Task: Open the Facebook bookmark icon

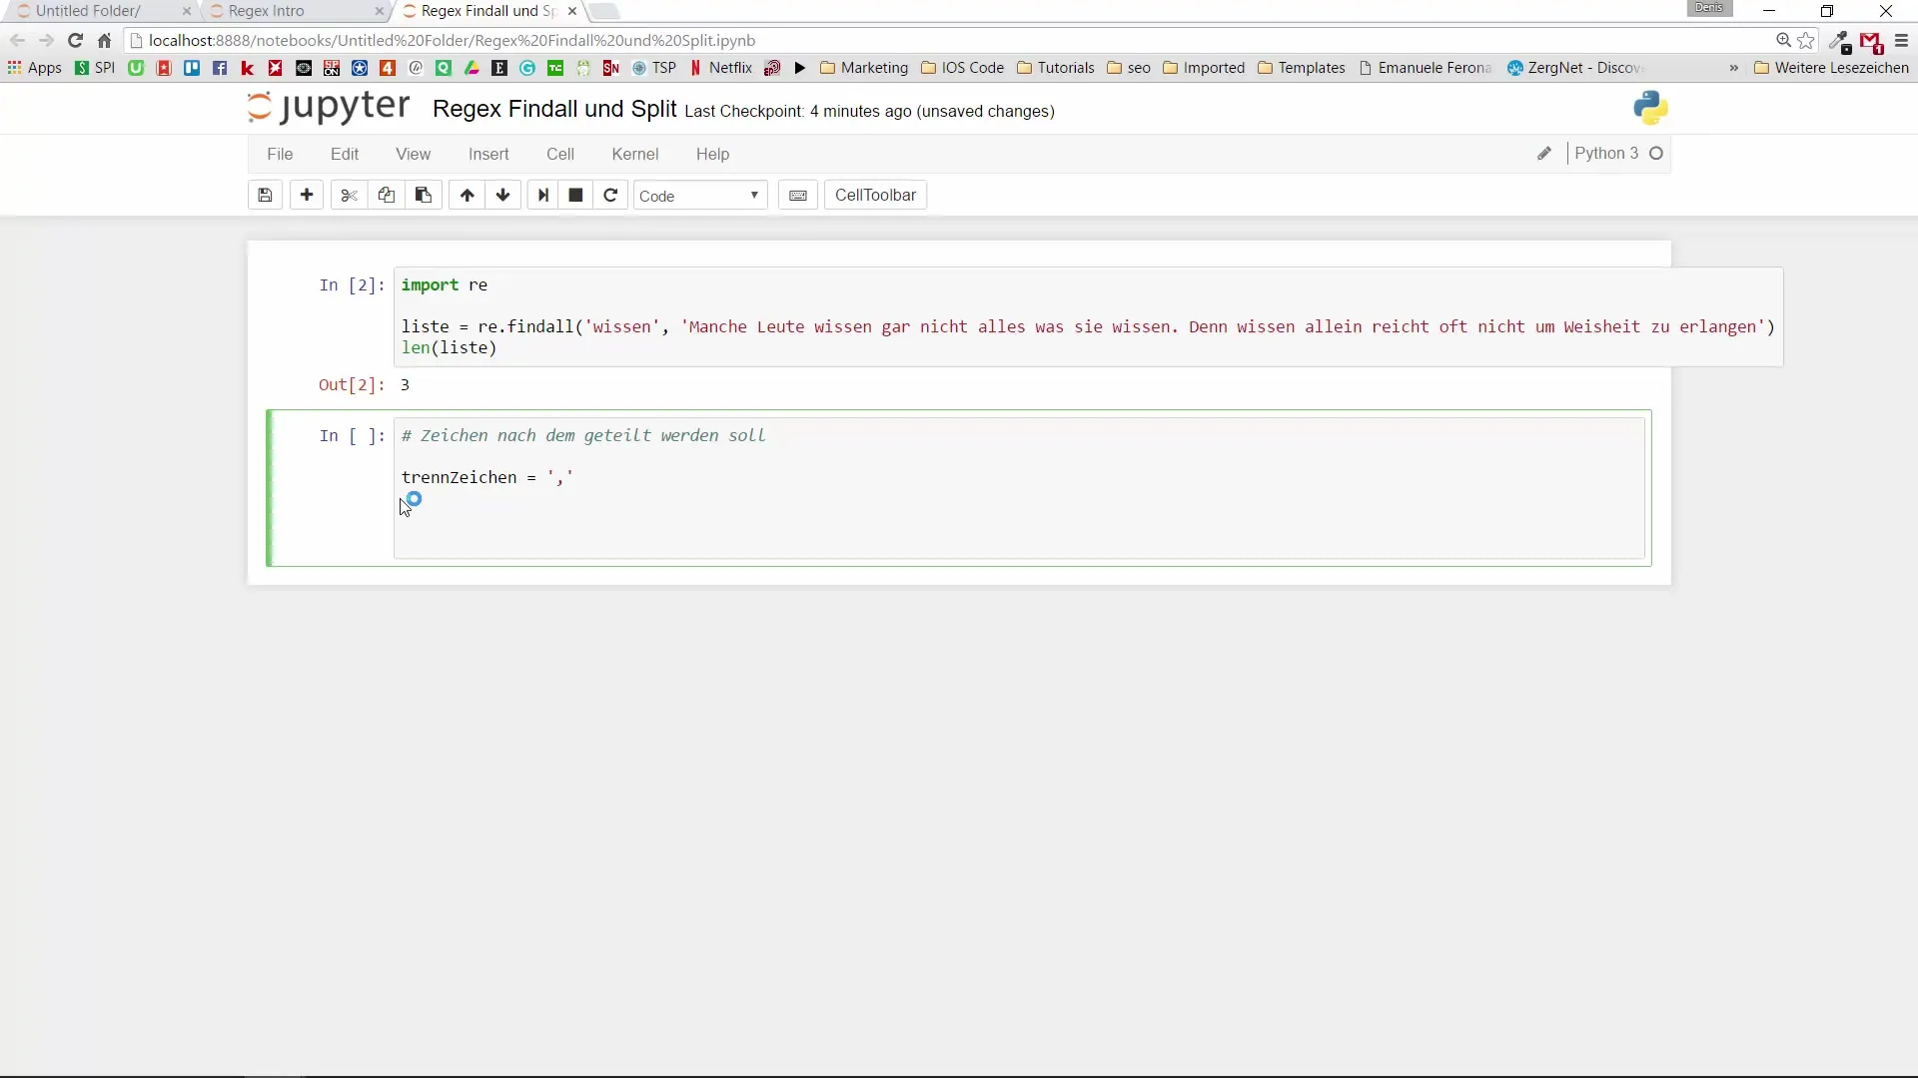Action: coord(220,68)
